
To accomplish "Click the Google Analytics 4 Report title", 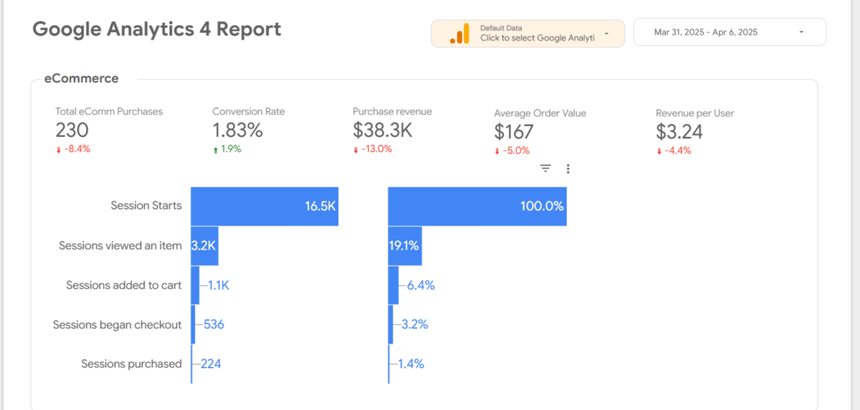I will 156,29.
